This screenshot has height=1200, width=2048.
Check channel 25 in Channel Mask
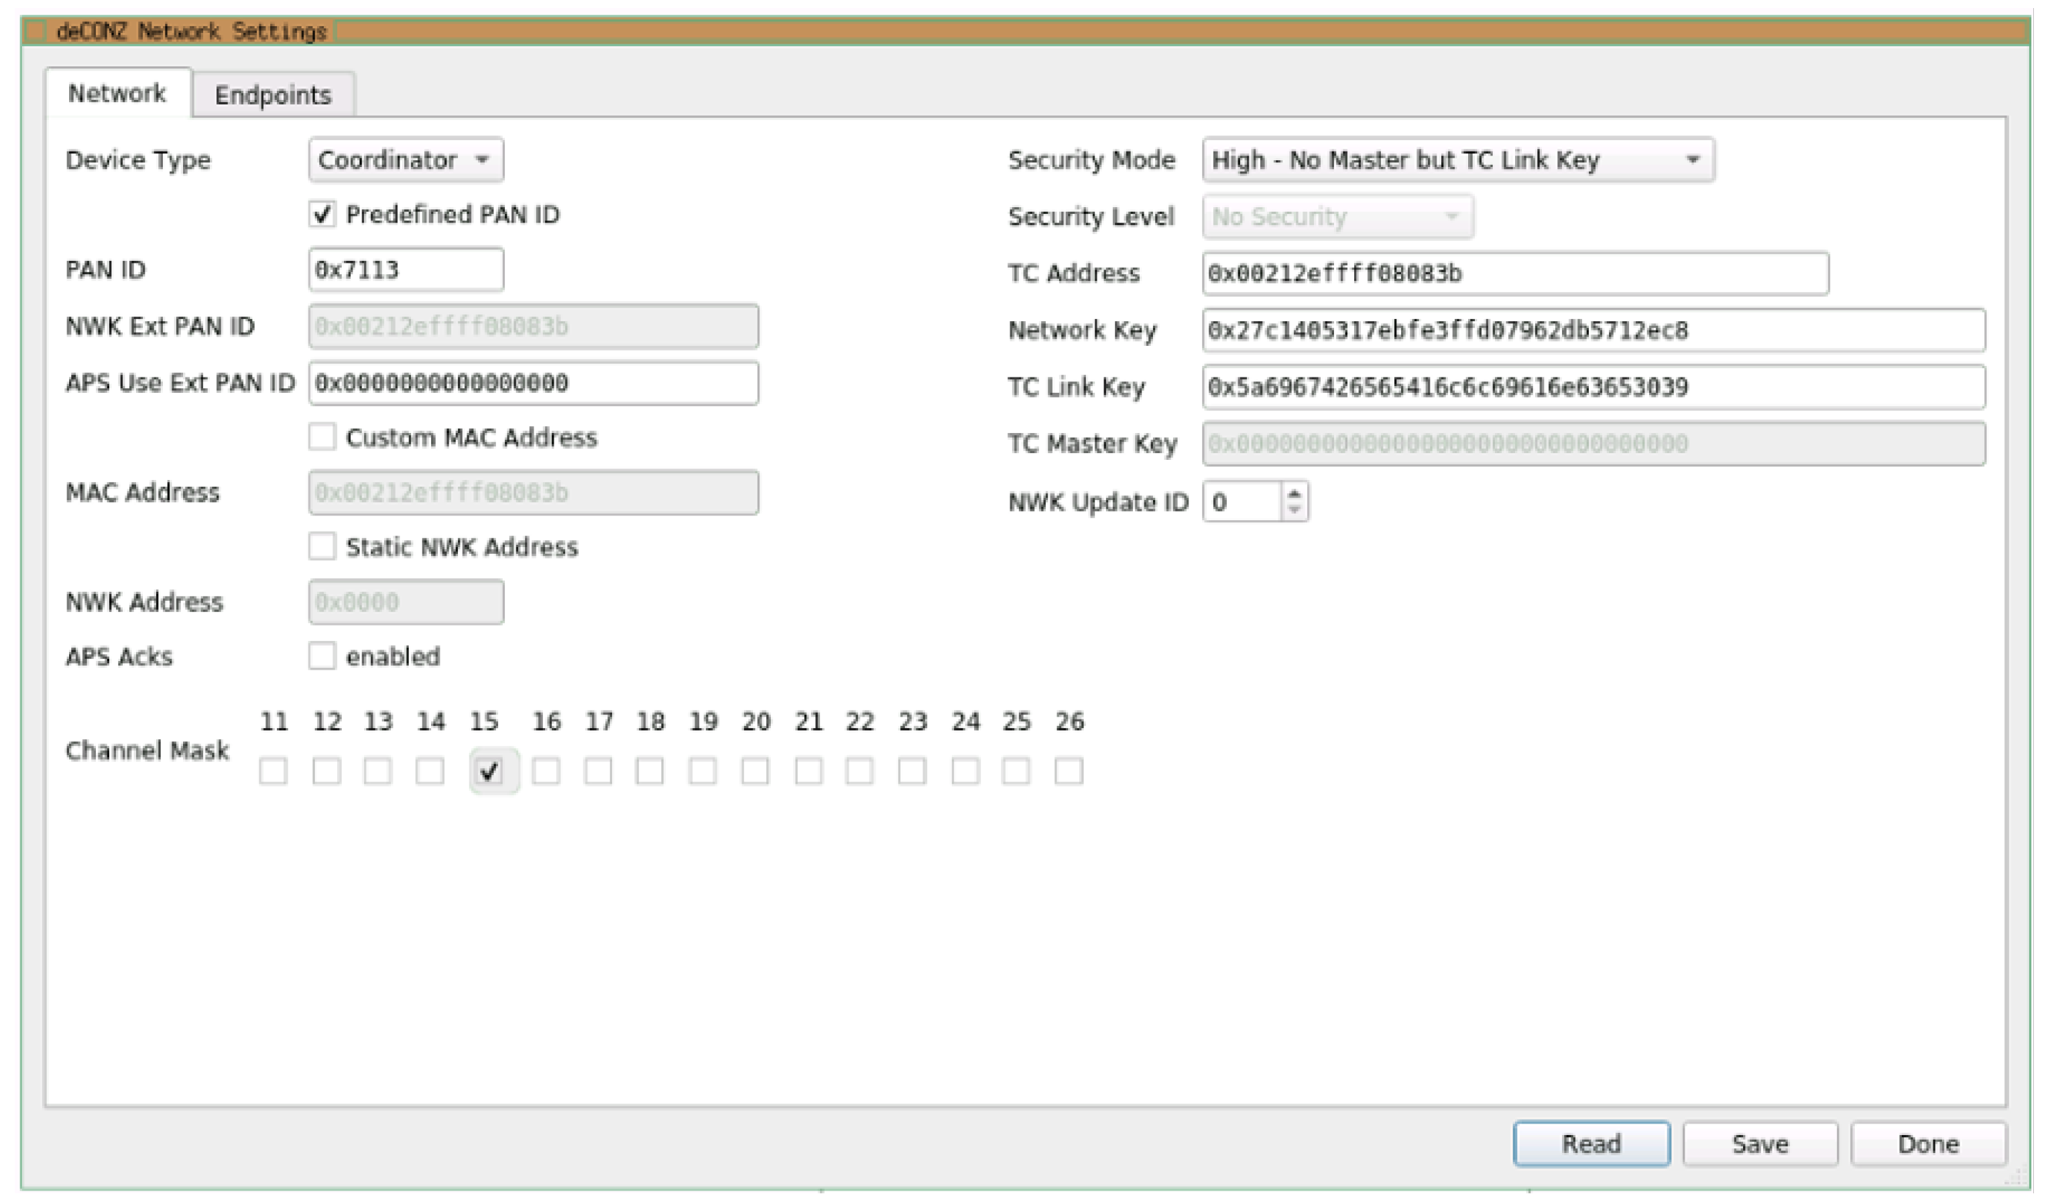[x=1016, y=771]
